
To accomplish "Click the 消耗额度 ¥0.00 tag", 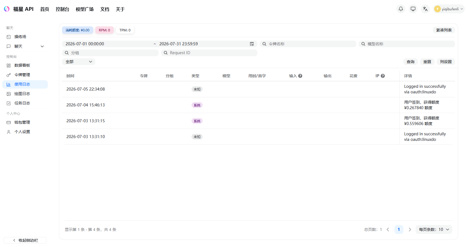I will coord(78,30).
